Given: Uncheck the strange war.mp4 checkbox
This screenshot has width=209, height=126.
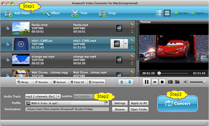Looking at the screenshot, I should [x=8, y=60].
